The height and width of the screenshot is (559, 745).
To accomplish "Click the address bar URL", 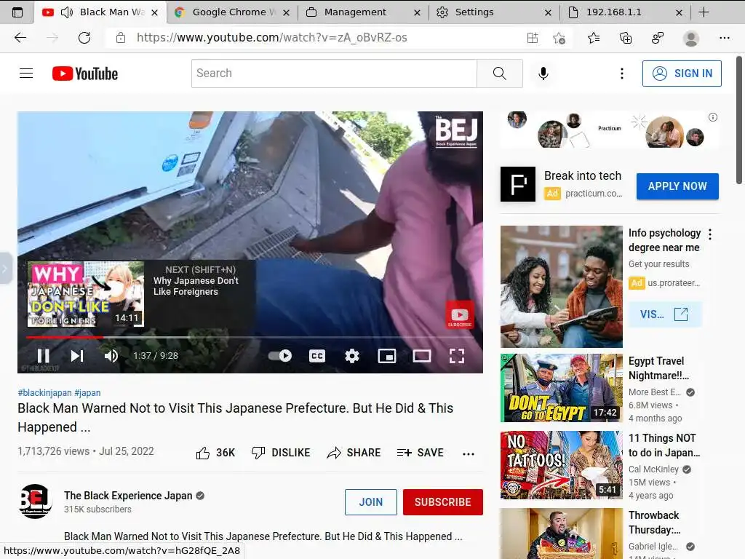I will (272, 38).
